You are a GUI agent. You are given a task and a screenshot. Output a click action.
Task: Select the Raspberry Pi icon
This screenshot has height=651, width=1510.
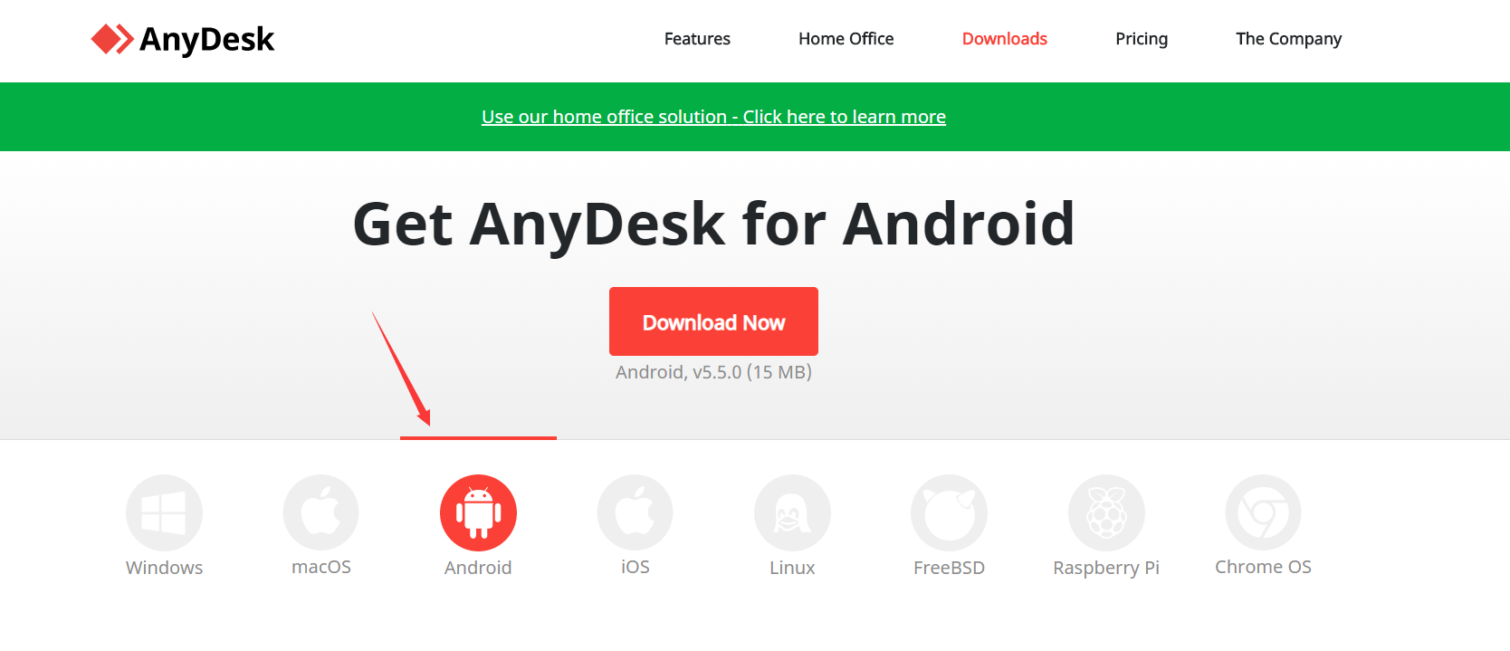(x=1106, y=512)
